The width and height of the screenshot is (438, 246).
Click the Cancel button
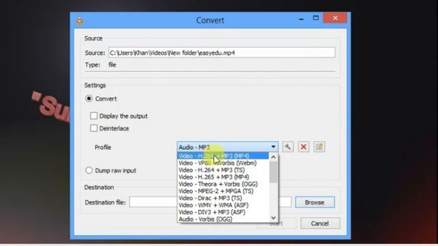point(320,223)
